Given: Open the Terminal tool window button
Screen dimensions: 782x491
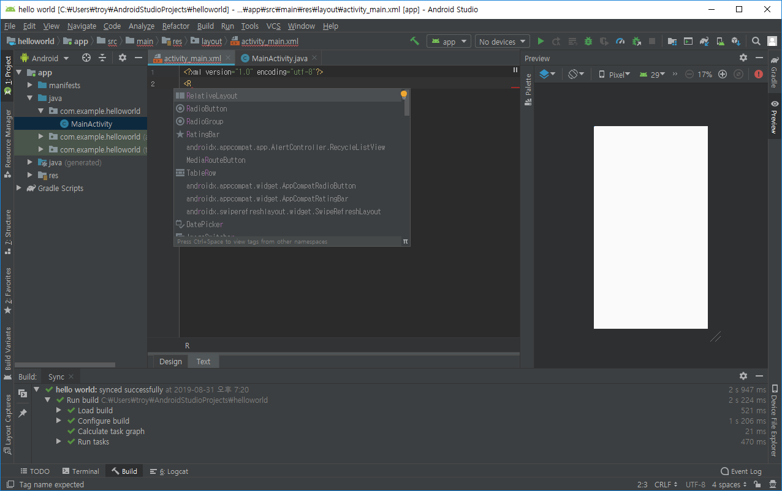Looking at the screenshot, I should pos(80,471).
